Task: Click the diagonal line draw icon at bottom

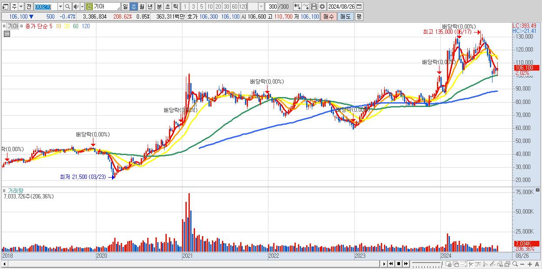Action: [492, 264]
